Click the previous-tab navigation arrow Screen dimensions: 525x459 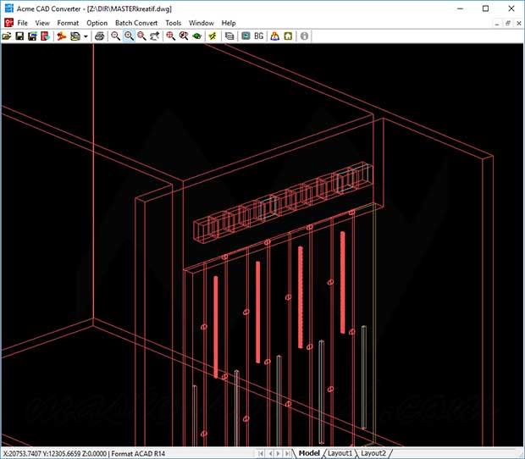coord(270,454)
